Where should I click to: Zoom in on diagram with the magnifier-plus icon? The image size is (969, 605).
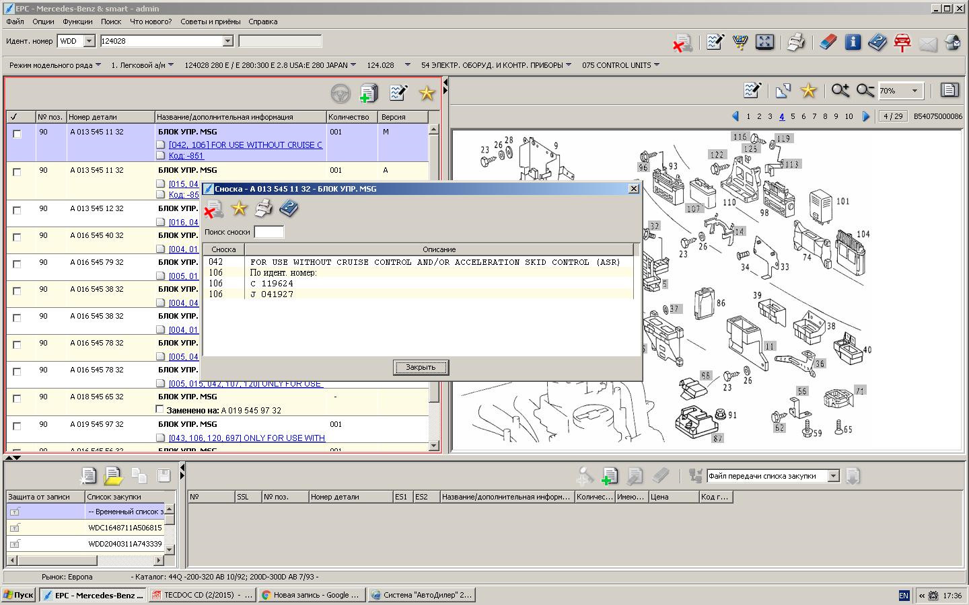(x=840, y=91)
